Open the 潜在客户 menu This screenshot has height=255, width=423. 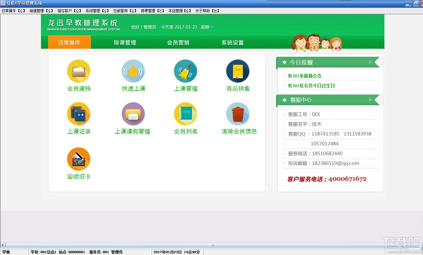point(69,11)
